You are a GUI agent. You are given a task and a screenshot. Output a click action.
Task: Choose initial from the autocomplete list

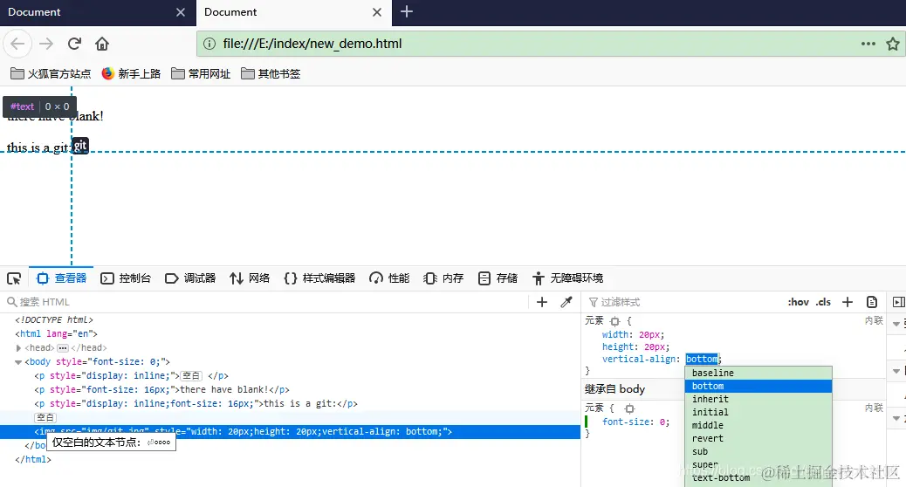point(758,413)
